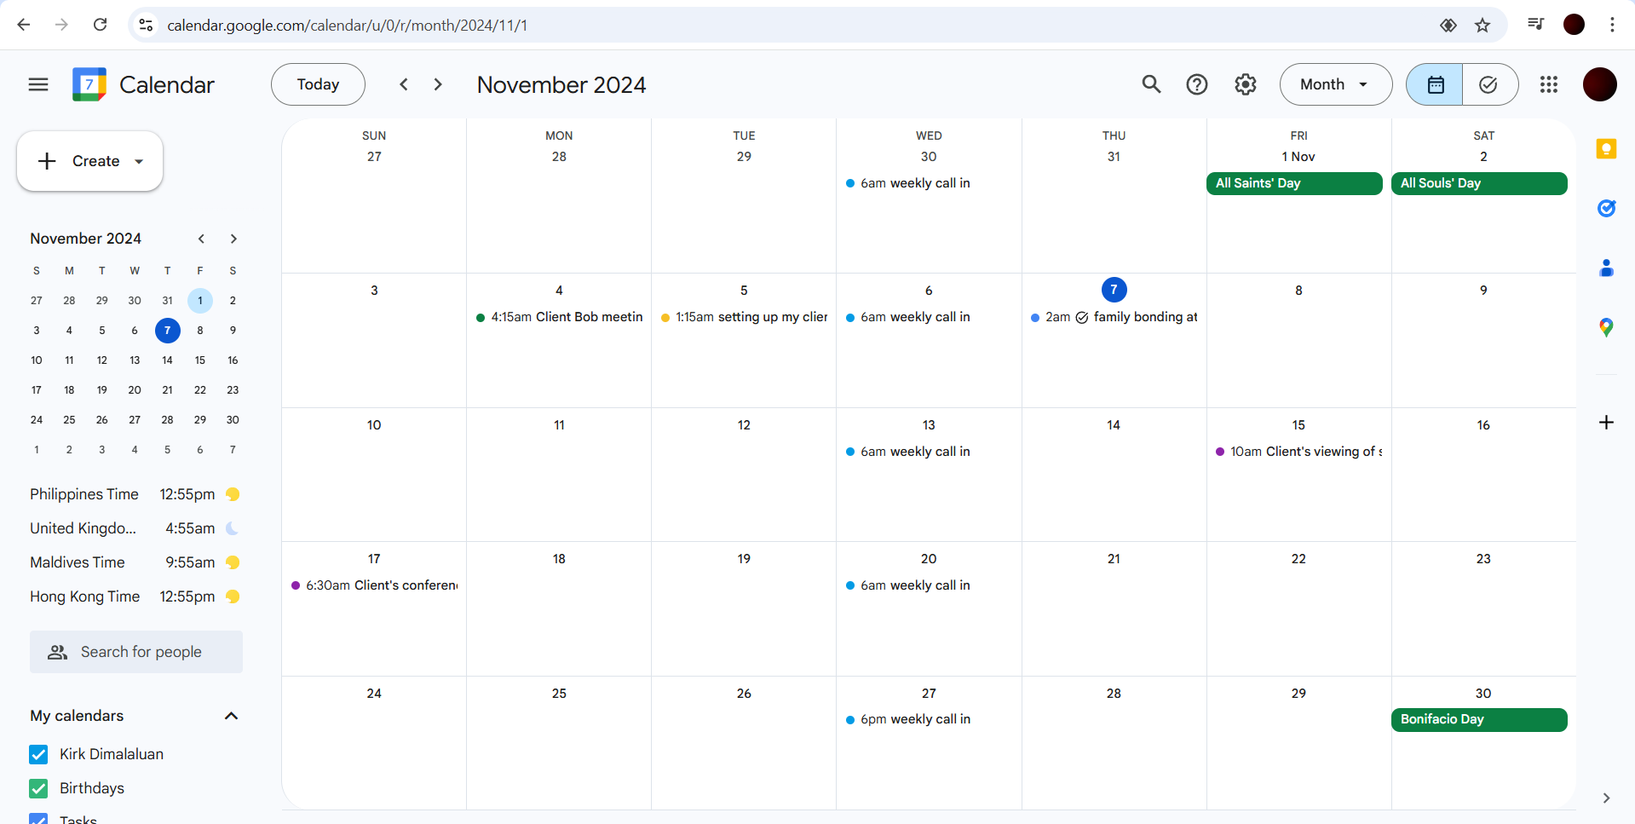Select day 22 in mini calendar
The height and width of the screenshot is (824, 1635).
tap(200, 390)
